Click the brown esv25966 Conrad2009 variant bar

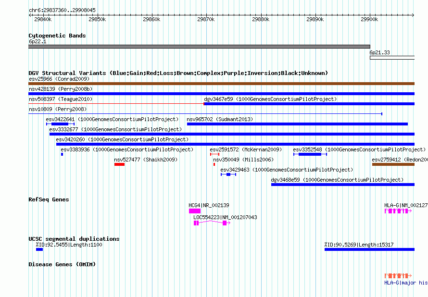[x=221, y=84]
